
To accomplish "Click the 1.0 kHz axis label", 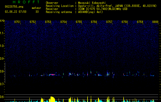I will [2, 46].
